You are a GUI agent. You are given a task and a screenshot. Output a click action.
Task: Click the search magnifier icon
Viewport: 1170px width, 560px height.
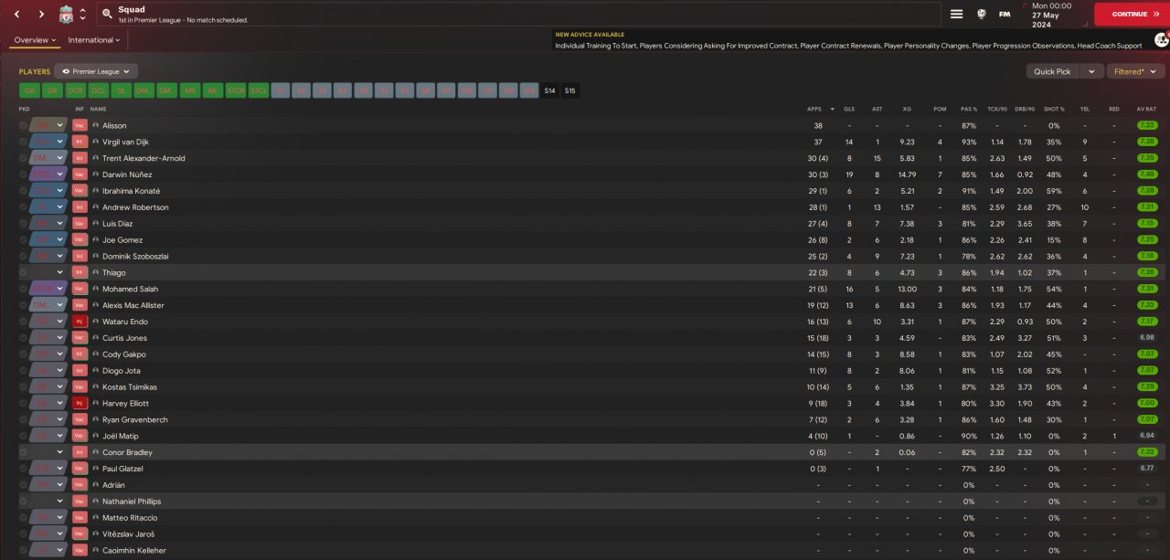point(108,15)
